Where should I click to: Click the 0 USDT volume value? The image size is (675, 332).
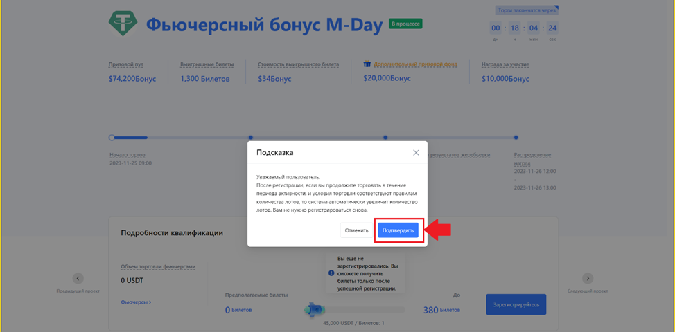(132, 280)
